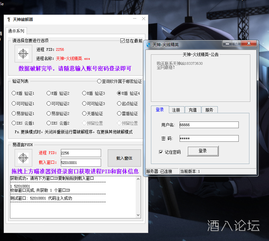Open the 服务 tab
This screenshot has height=241, width=269.
tap(209, 110)
